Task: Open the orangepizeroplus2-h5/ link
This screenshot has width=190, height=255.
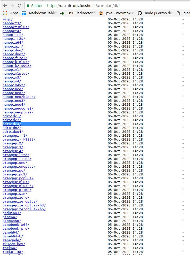Action: point(24,209)
